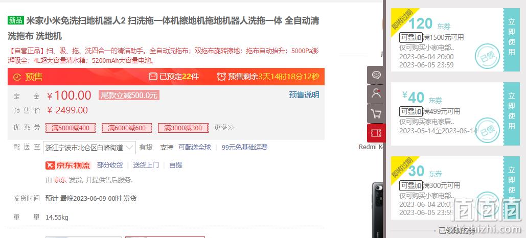Select the red coupon ticket sidebar icon
This screenshot has height=238, width=526.
click(376, 133)
